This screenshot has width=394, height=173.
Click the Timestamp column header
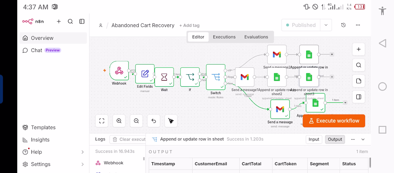pos(170,164)
